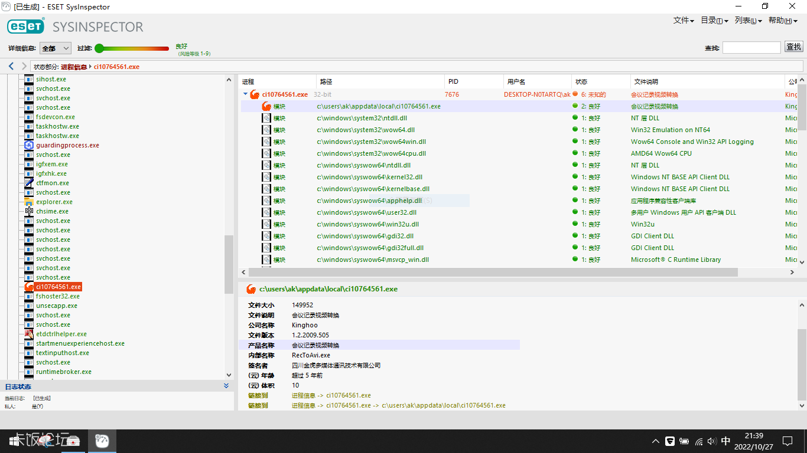Open the 文件 menu
Image resolution: width=807 pixels, height=453 pixels.
(x=684, y=21)
